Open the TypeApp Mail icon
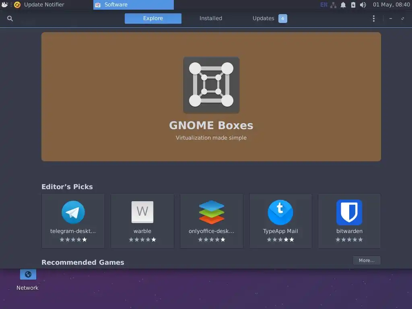 280,212
